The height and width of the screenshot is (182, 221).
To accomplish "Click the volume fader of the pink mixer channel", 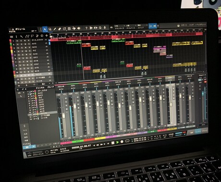I will (64, 116).
